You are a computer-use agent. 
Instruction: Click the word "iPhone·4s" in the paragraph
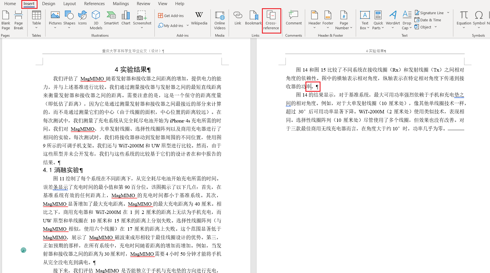(180, 121)
